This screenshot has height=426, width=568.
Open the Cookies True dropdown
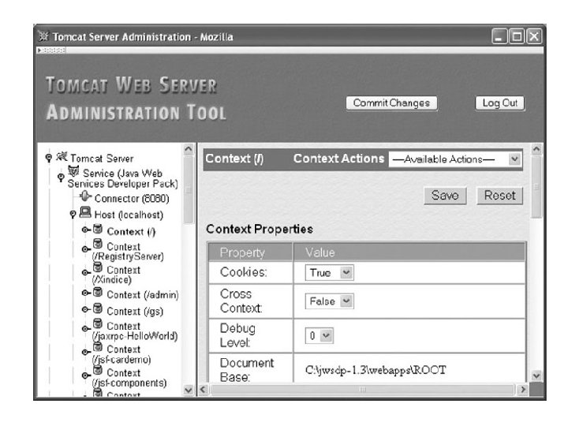pos(329,273)
